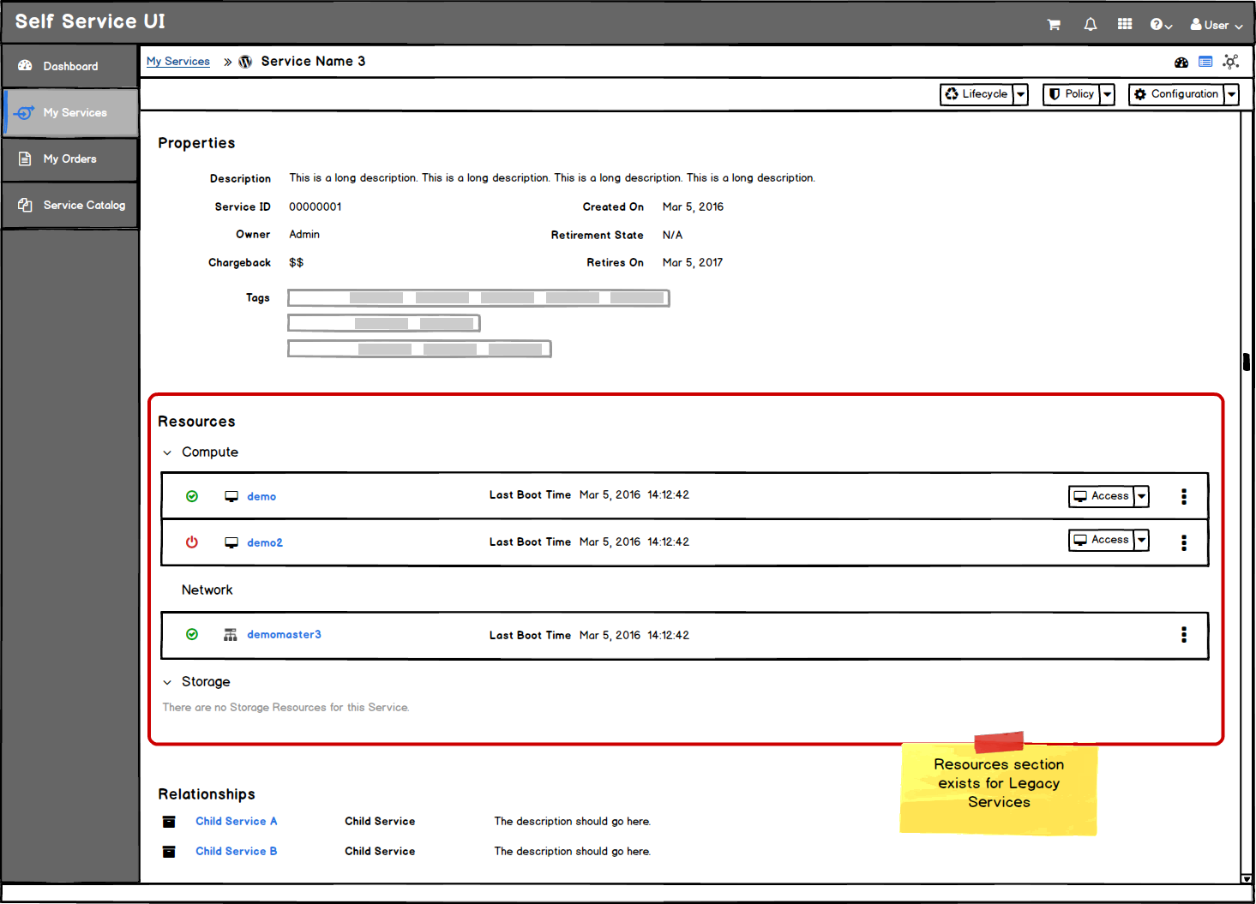Open the Child Service B link

tap(237, 851)
